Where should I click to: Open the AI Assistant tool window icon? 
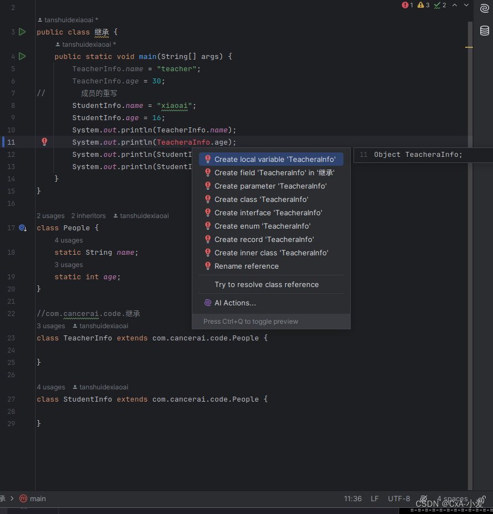[485, 8]
